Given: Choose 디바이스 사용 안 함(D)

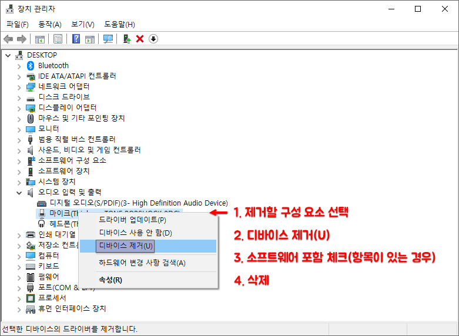Looking at the screenshot, I should point(148,233).
